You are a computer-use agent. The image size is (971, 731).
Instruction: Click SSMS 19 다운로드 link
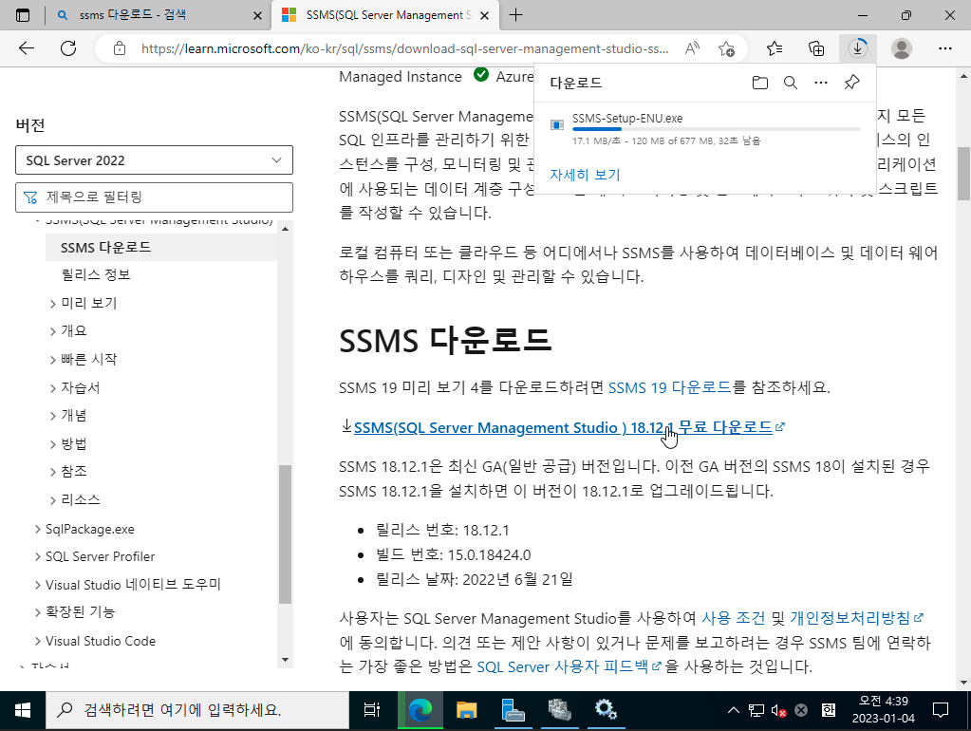point(670,387)
